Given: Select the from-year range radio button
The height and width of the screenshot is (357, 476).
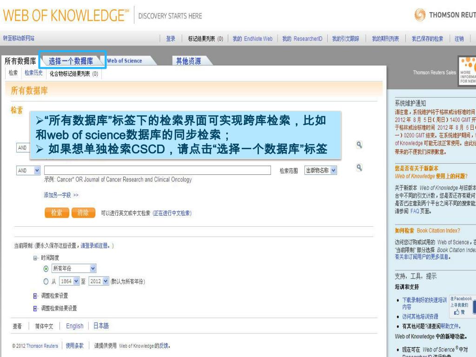Looking at the screenshot, I should pyautogui.click(x=46, y=281).
